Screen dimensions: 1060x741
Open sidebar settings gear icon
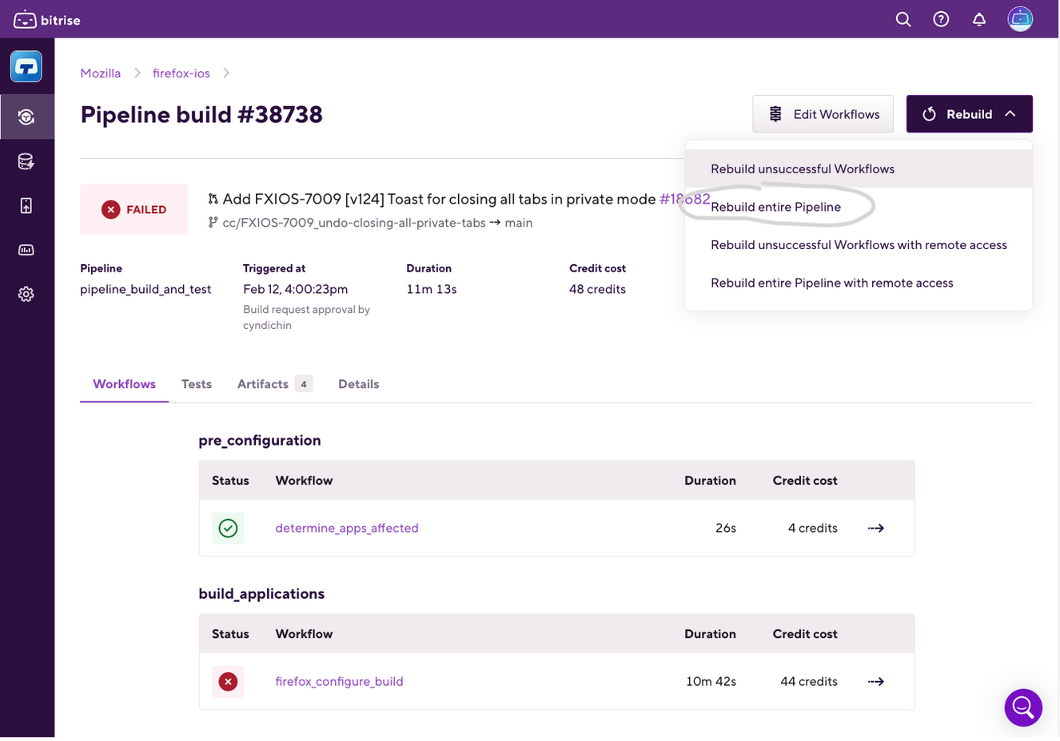pos(26,294)
